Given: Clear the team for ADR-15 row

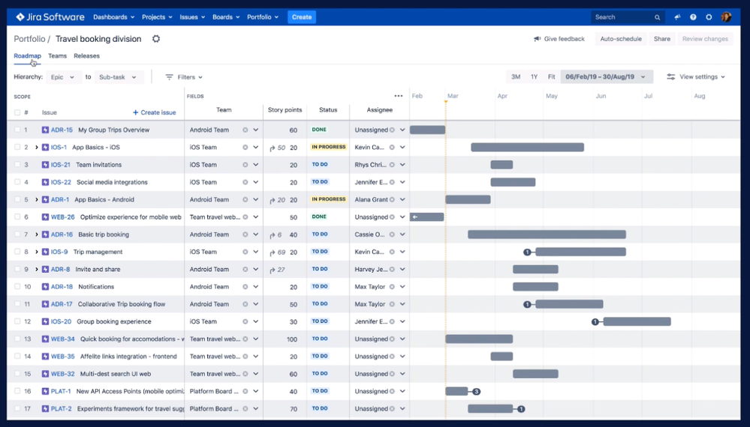Looking at the screenshot, I should tap(245, 130).
